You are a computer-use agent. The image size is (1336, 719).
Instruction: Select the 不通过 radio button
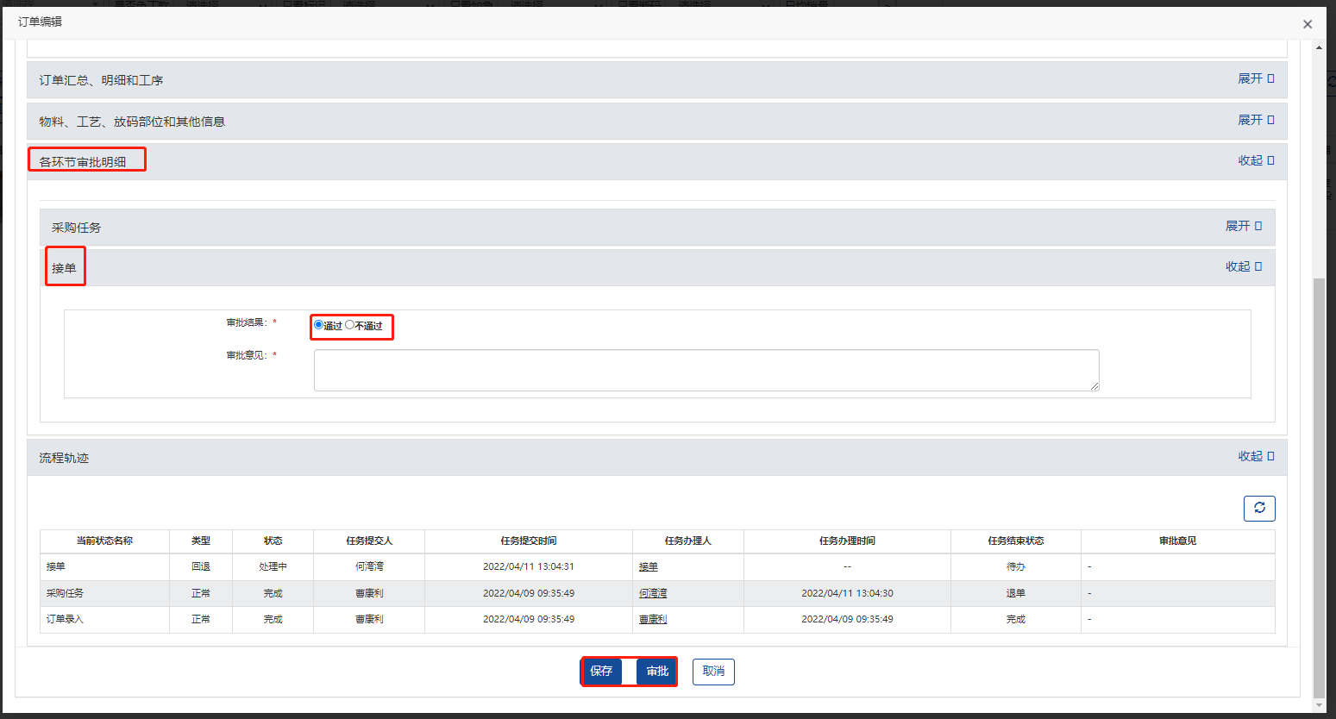point(349,325)
